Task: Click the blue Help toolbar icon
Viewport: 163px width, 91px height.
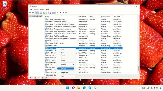Action: click(50, 13)
